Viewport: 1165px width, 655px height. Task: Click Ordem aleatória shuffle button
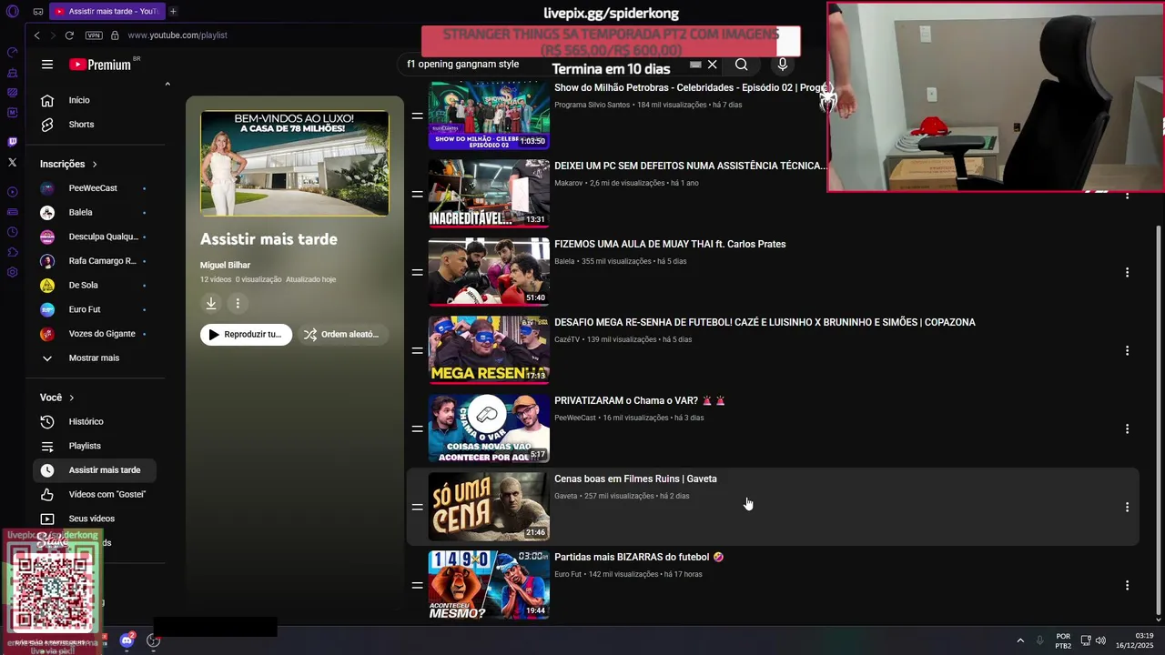(x=343, y=335)
